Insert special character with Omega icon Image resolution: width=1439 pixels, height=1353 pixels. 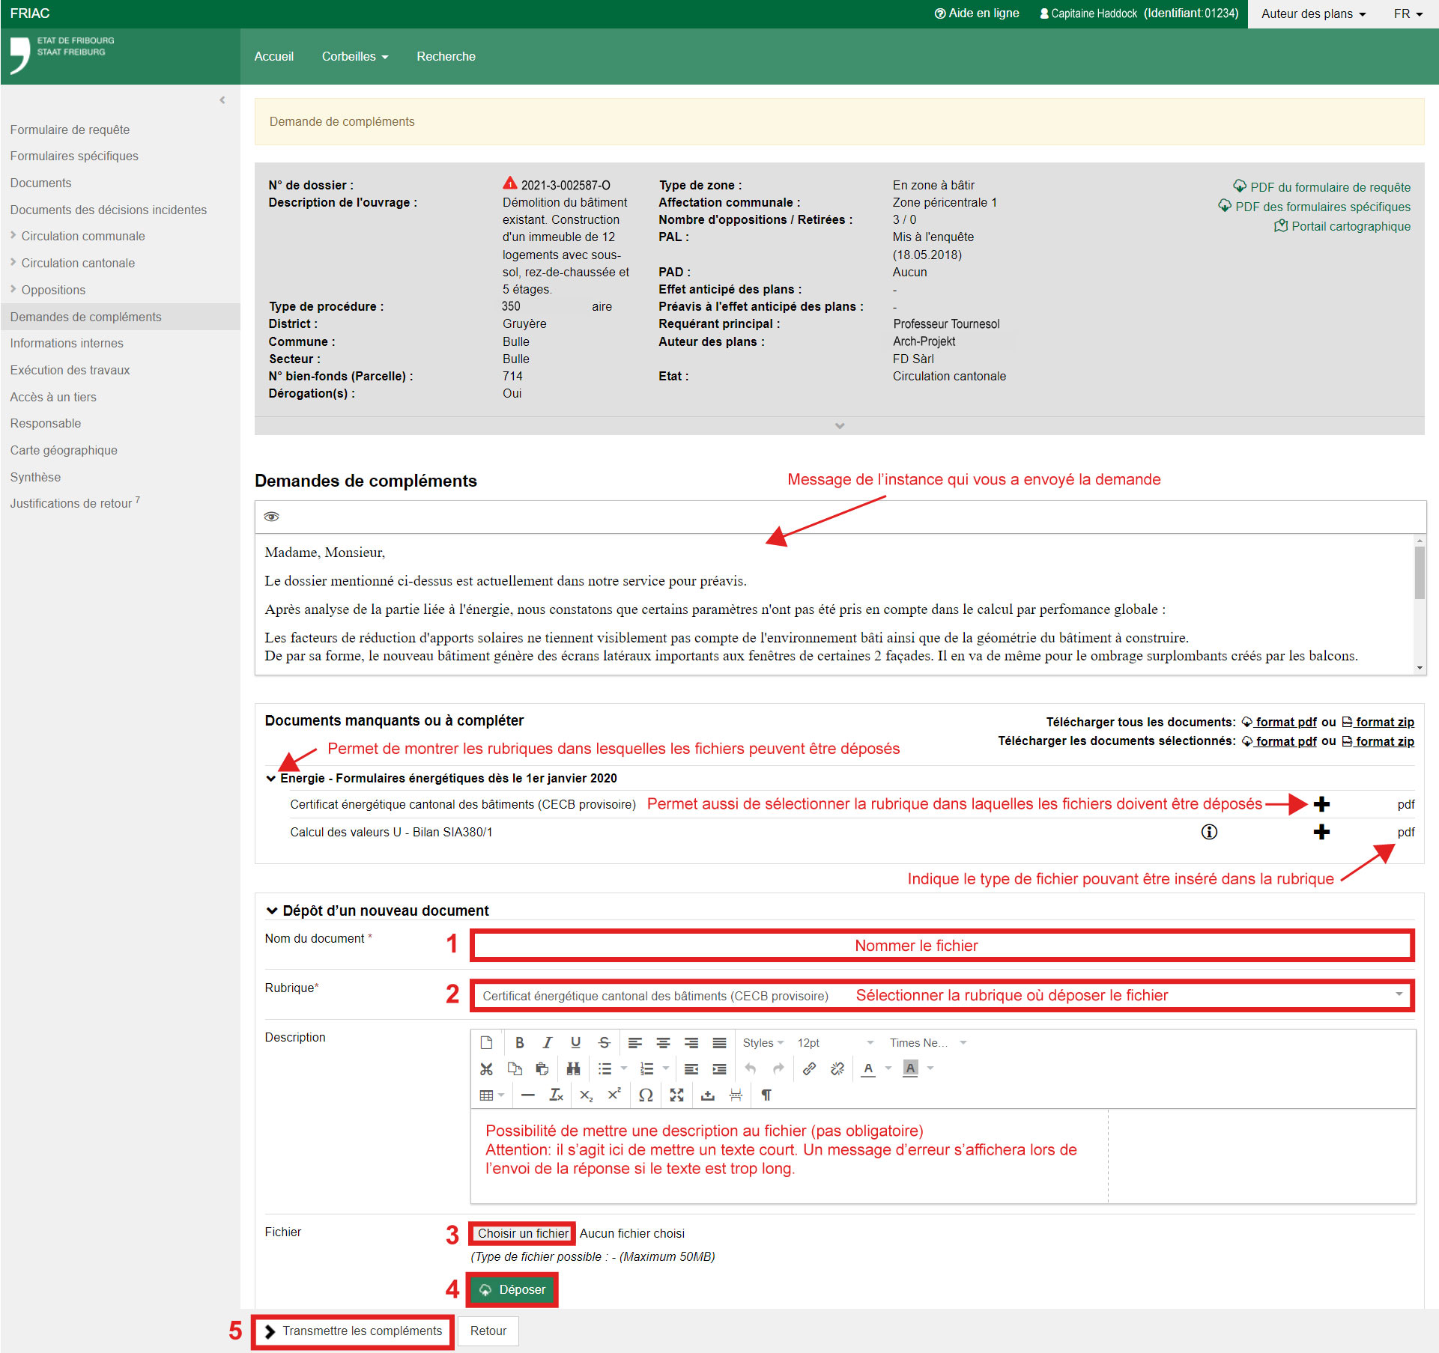pos(645,1095)
